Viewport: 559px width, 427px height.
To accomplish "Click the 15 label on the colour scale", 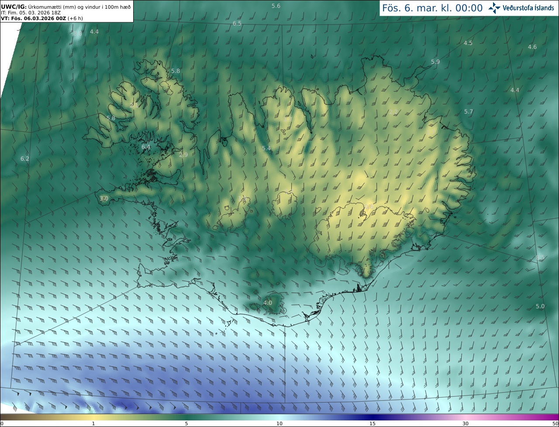I will pos(373,424).
